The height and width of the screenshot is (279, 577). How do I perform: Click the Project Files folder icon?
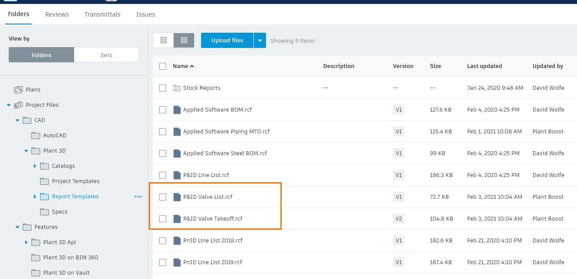[x=18, y=105]
